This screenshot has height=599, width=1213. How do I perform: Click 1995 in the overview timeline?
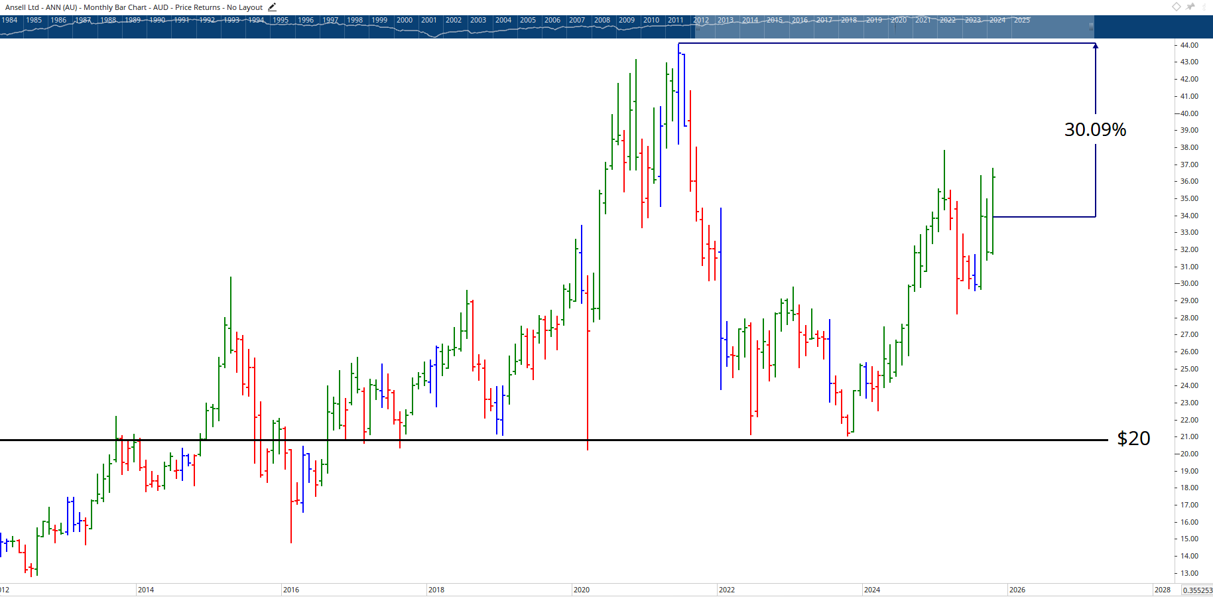pos(281,20)
